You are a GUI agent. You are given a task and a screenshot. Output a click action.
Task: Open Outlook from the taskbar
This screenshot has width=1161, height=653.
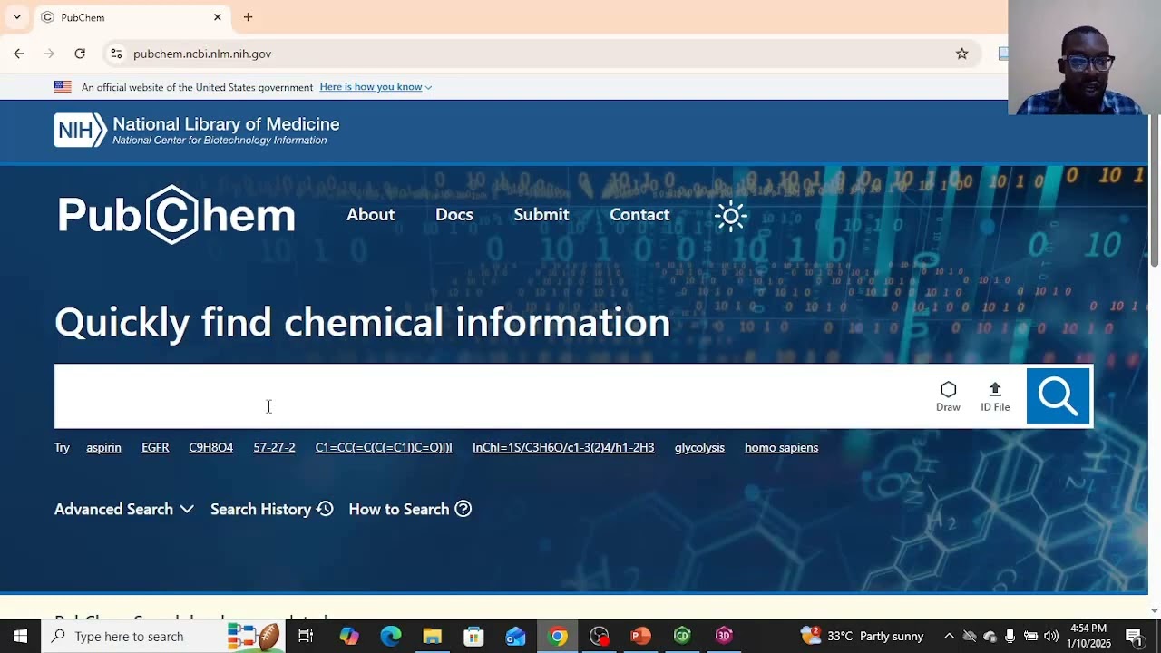pos(516,637)
